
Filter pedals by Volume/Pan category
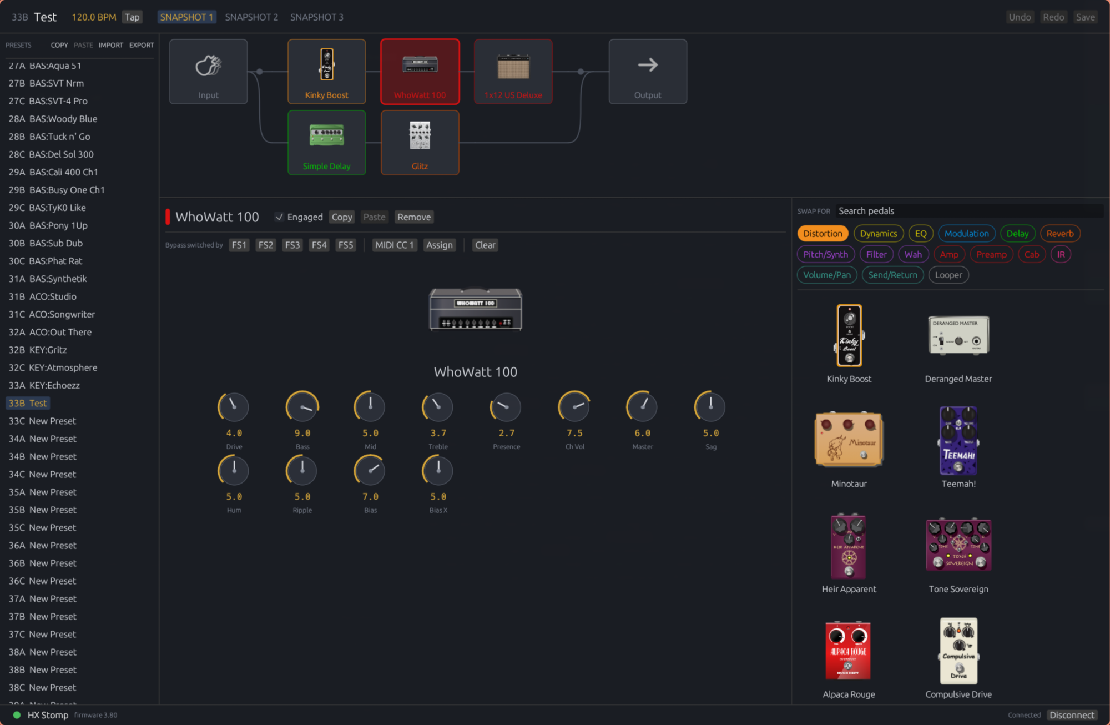(827, 275)
